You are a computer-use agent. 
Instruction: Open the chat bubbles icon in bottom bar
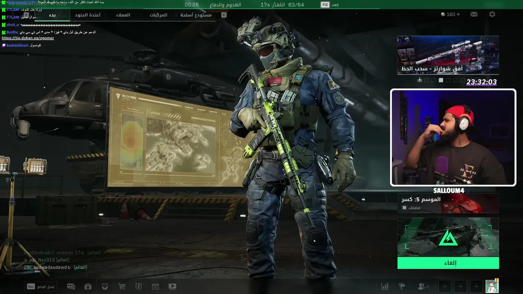coord(71,287)
